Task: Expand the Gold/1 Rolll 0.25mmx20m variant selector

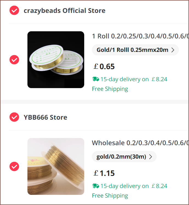Action: tap(135, 50)
